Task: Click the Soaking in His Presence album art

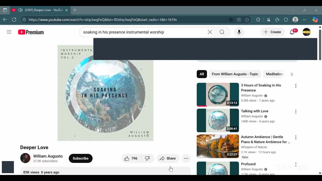Action: tap(105, 93)
